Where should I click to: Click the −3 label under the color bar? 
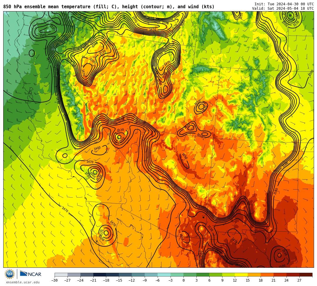tap(171, 280)
